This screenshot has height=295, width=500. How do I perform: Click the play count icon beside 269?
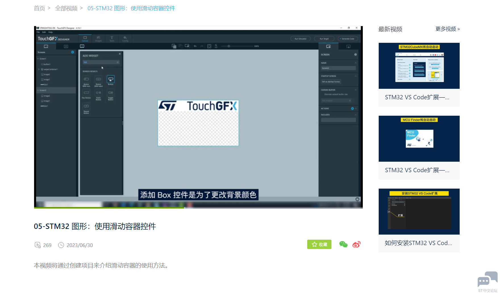pyautogui.click(x=37, y=245)
